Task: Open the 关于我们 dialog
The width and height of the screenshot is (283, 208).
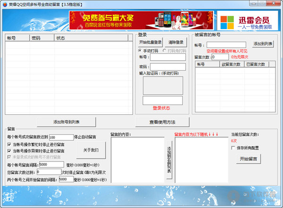Action: point(91,150)
